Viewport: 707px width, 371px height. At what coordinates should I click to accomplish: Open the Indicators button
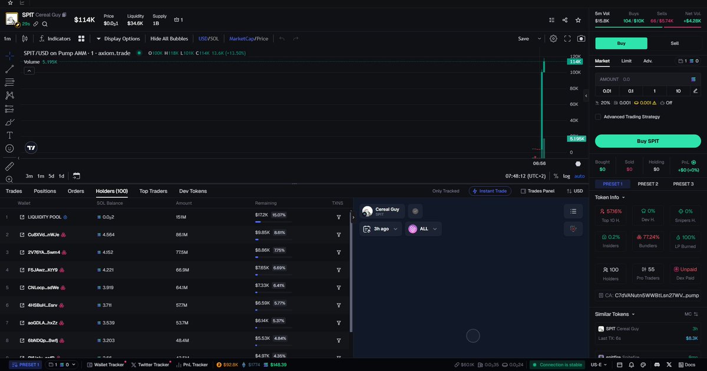point(55,39)
